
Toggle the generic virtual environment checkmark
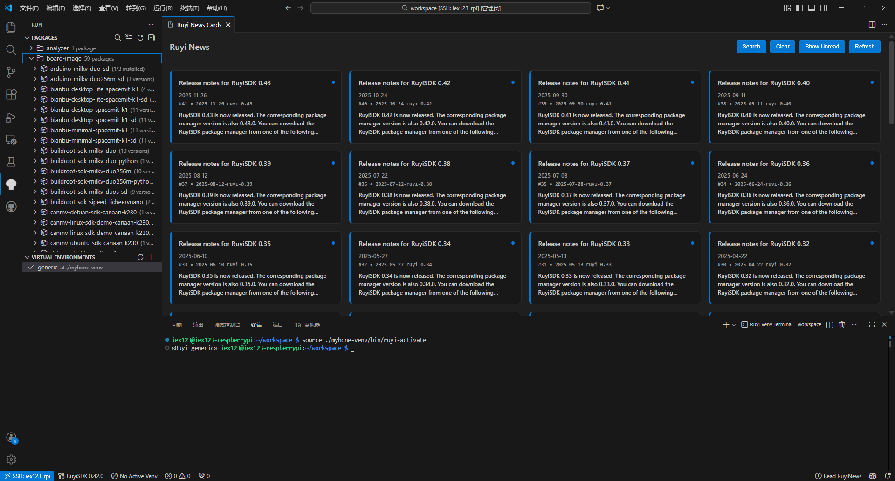[x=31, y=268]
